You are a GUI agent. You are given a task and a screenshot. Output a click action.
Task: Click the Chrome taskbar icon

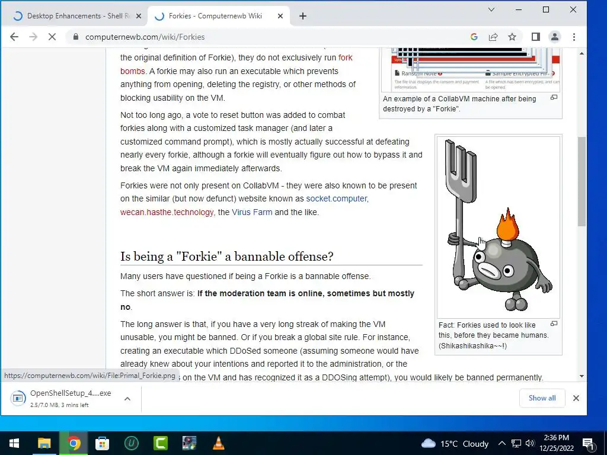point(74,443)
